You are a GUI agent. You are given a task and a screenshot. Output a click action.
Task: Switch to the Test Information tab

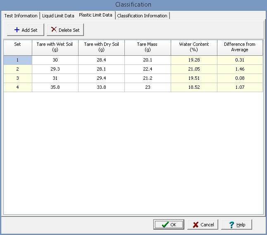[21, 16]
